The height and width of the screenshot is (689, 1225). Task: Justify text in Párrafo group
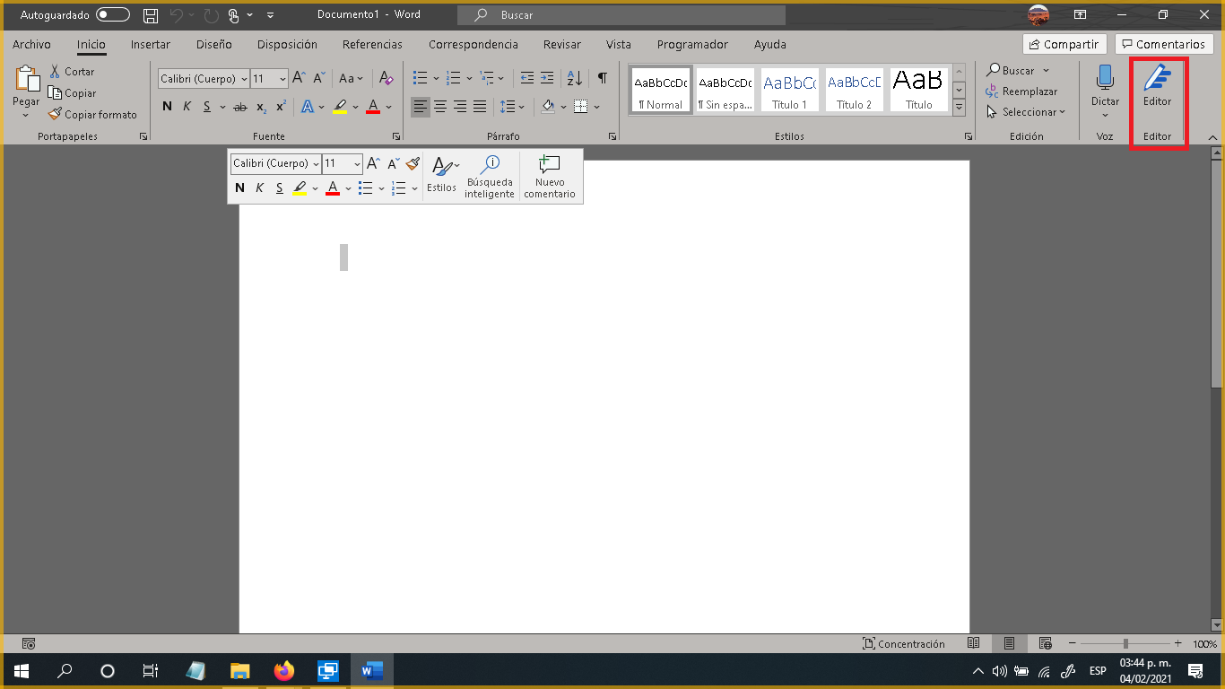(x=480, y=107)
